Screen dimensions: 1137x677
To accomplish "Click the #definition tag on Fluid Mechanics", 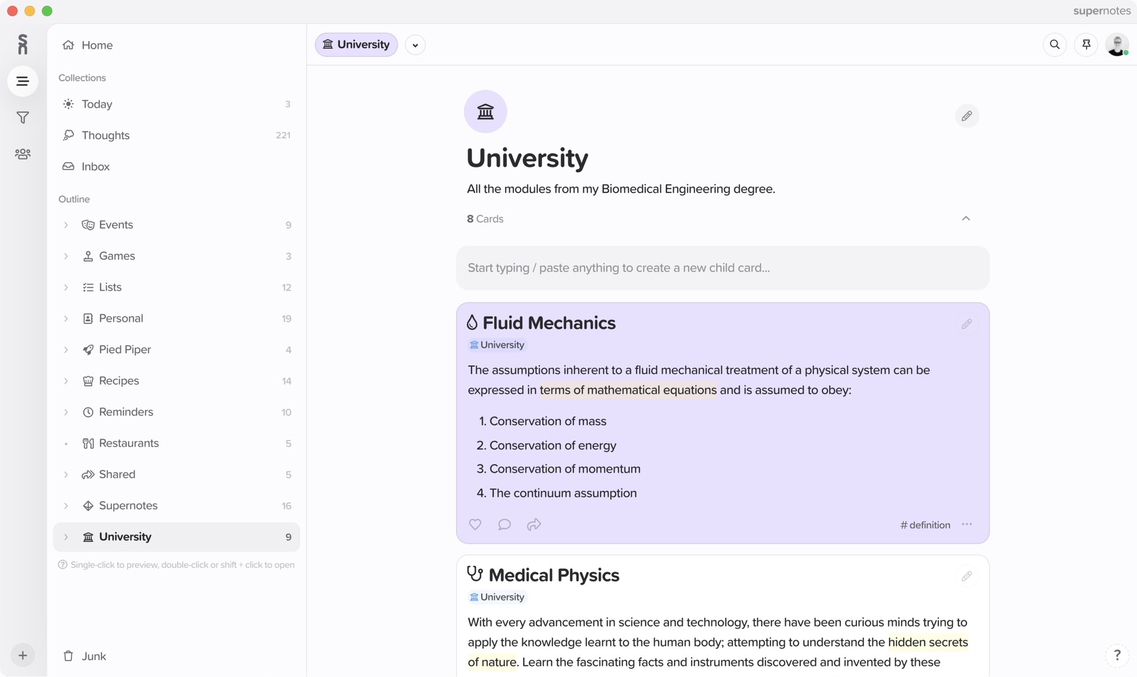I will click(x=925, y=525).
